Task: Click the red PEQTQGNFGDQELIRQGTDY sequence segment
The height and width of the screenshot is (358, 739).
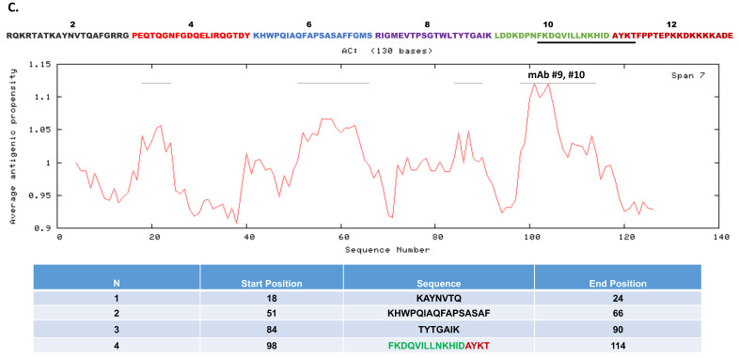Action: pyautogui.click(x=192, y=36)
